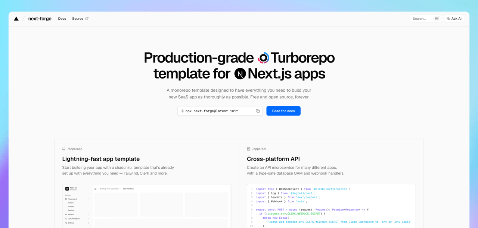Image resolution: width=478 pixels, height=228 pixels.
Task: Open the Source external link
Action: click(80, 19)
